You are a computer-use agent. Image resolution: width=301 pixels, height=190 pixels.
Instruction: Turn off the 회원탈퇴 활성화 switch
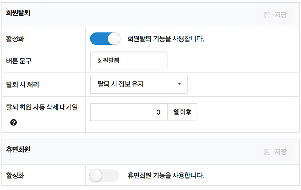(x=105, y=39)
